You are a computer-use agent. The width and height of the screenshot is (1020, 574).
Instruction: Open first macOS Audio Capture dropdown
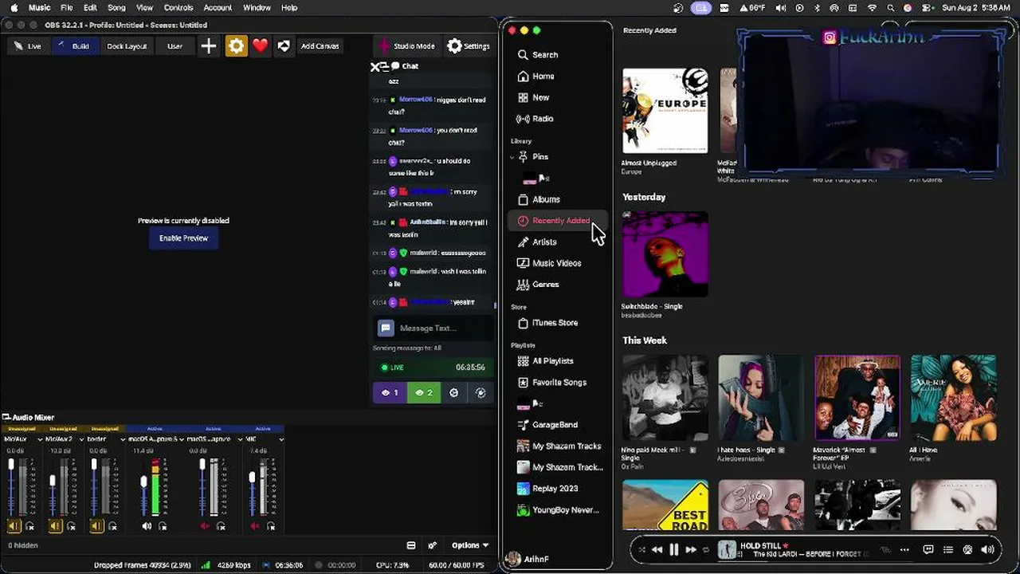click(x=182, y=439)
